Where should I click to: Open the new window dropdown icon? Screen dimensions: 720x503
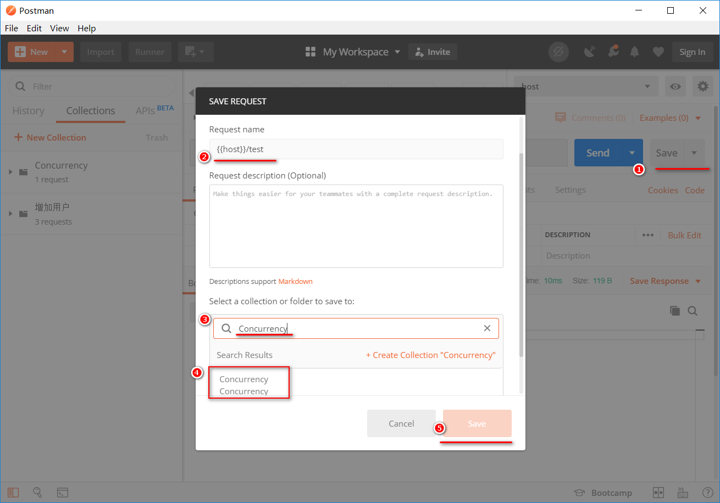(196, 52)
